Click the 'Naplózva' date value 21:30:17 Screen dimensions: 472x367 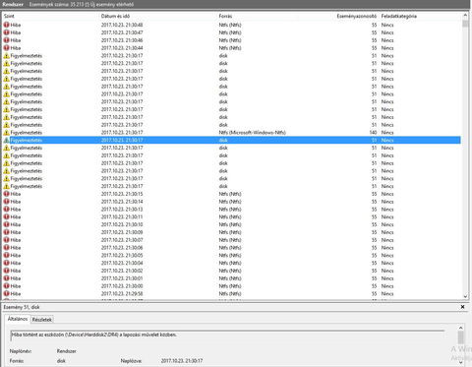(182, 361)
